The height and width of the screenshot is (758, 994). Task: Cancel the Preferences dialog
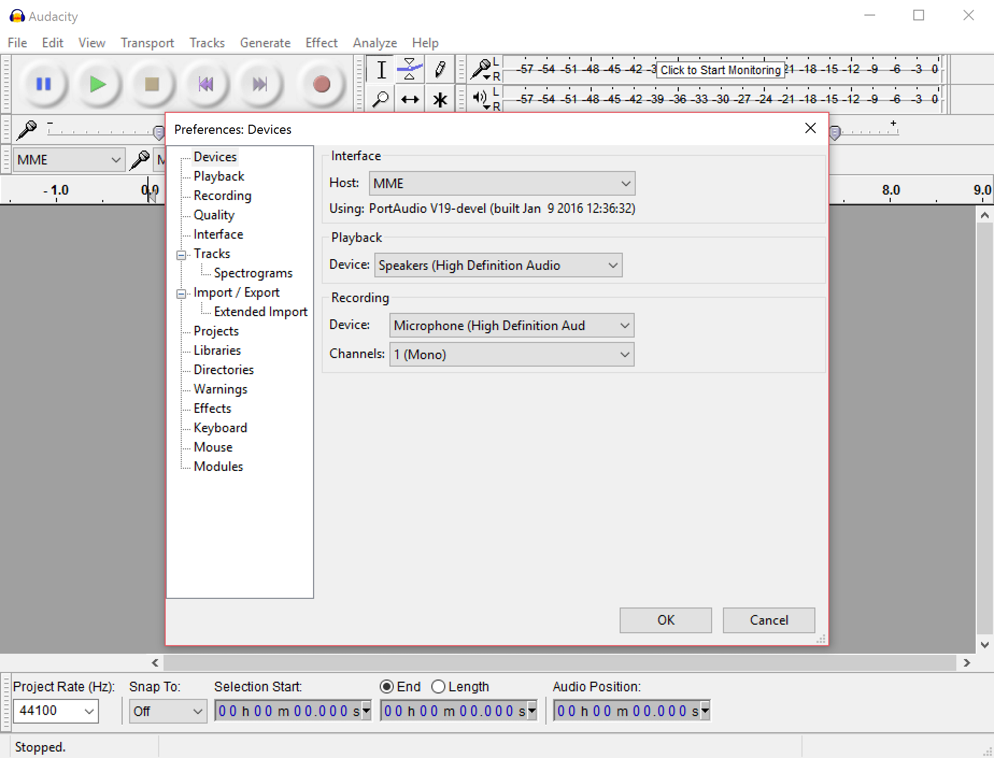769,620
